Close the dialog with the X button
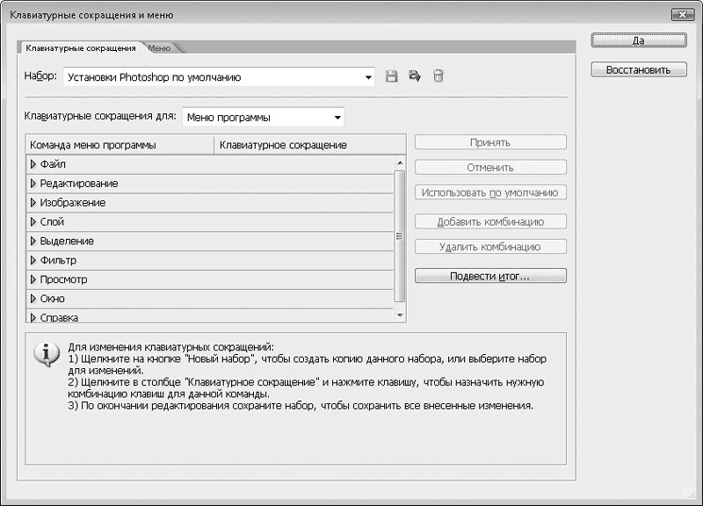The width and height of the screenshot is (703, 506). coord(679,15)
